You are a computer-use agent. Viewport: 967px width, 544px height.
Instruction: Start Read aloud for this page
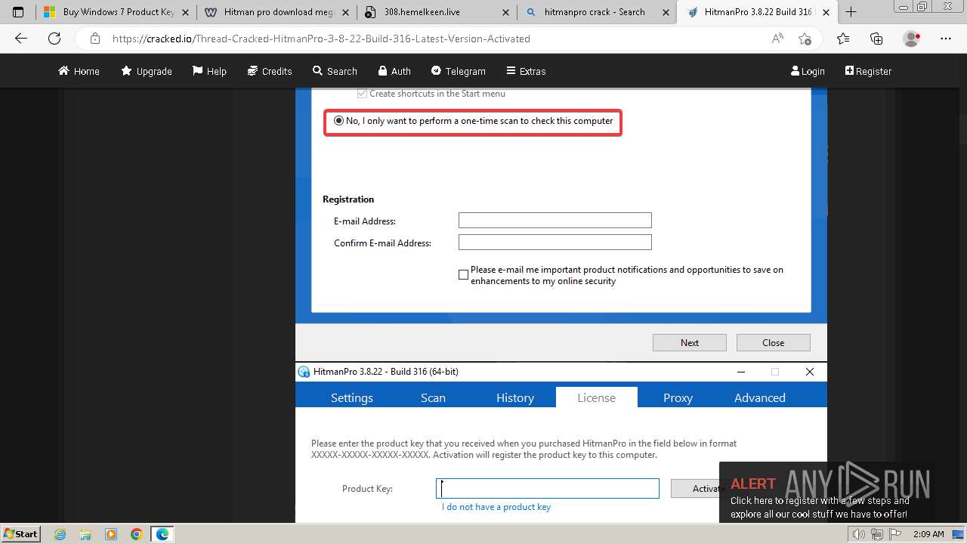(x=777, y=39)
